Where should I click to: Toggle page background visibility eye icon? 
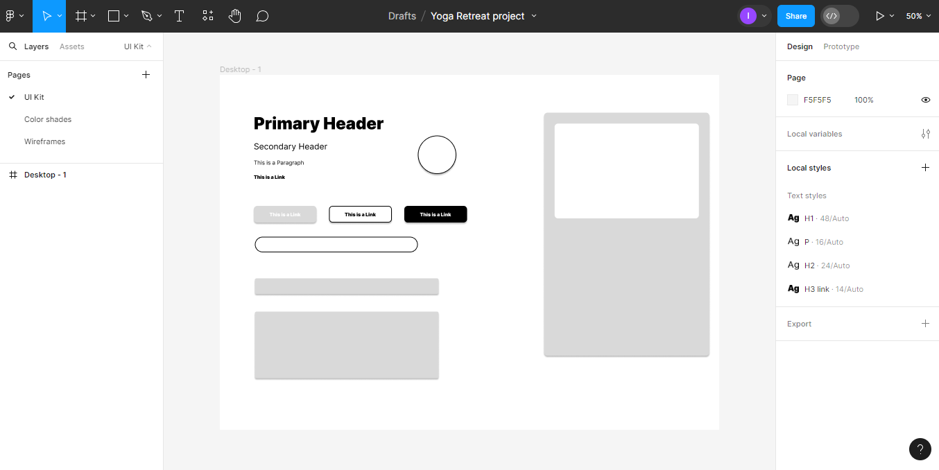click(x=926, y=100)
